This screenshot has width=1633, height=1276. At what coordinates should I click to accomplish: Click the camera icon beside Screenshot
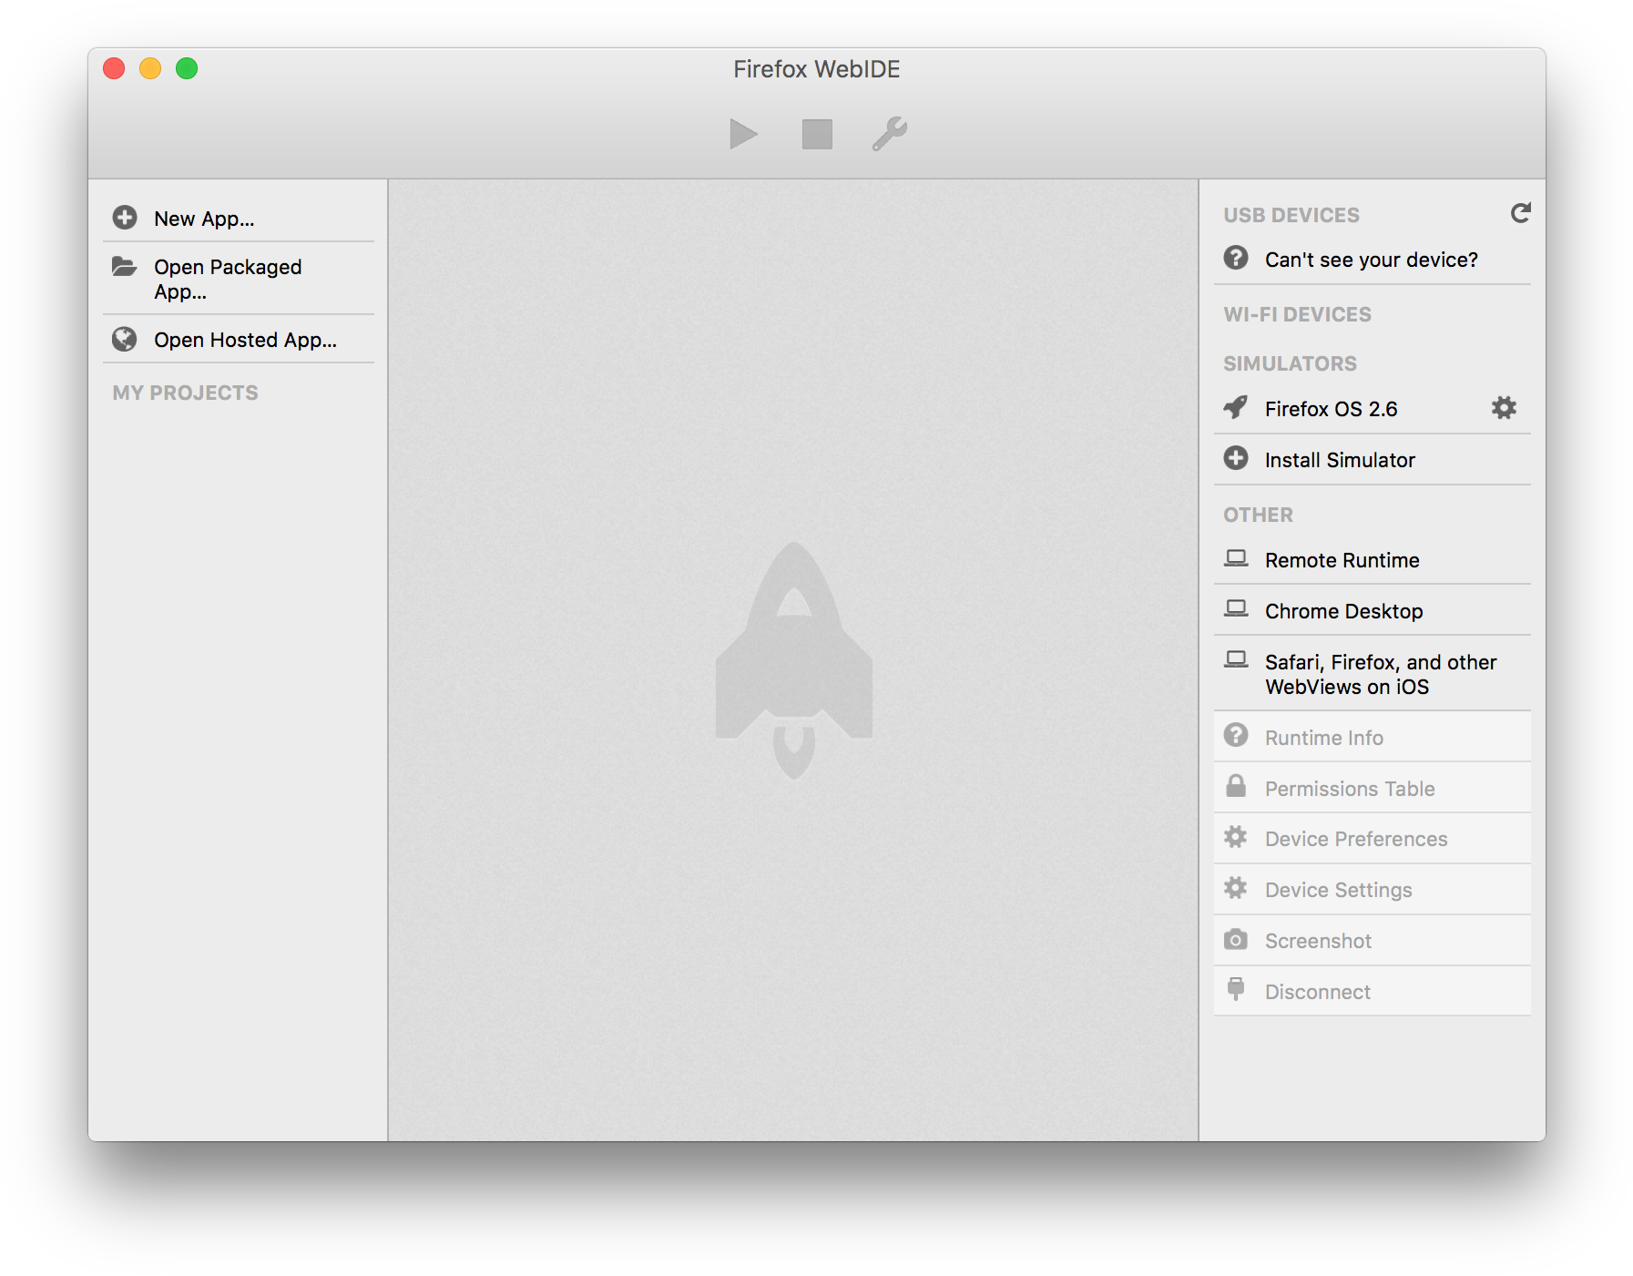(x=1236, y=939)
